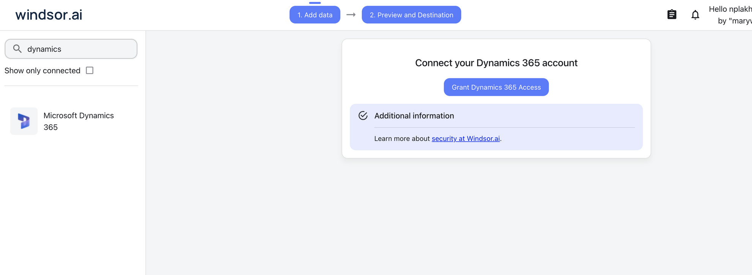Click Grant Dynamics 365 Access button
752x275 pixels.
tap(496, 87)
